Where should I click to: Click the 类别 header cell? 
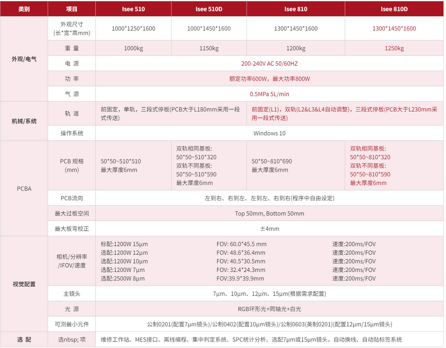point(24,9)
